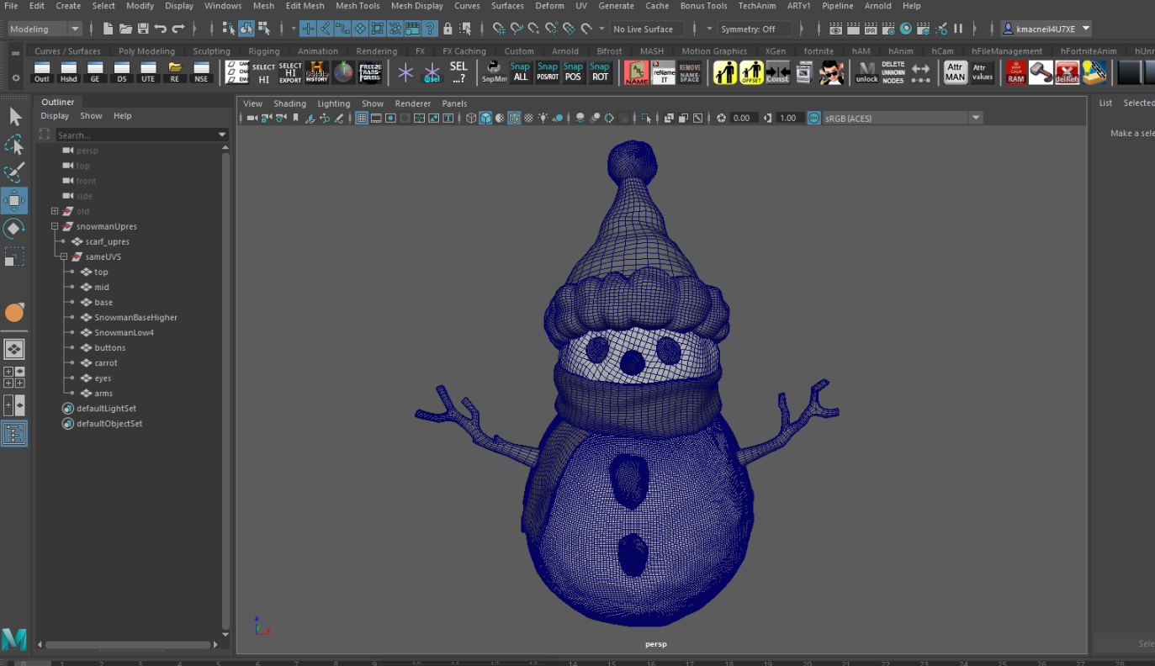Click the Delete Unknown Nodes shelf icon

tap(893, 72)
